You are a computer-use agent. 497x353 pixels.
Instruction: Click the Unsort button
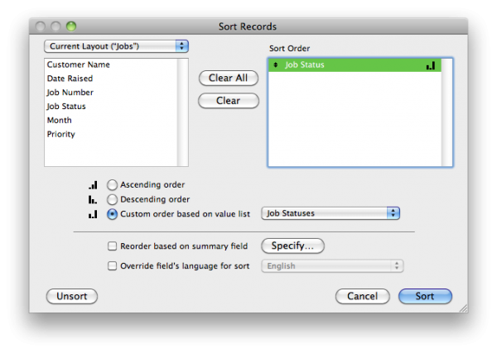pos(72,296)
